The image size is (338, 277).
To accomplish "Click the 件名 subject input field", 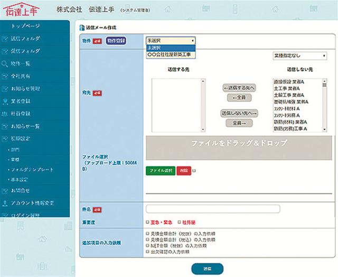I will 213,209.
